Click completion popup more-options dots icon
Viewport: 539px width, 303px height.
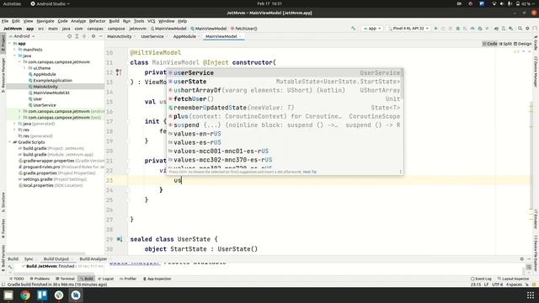pos(400,172)
